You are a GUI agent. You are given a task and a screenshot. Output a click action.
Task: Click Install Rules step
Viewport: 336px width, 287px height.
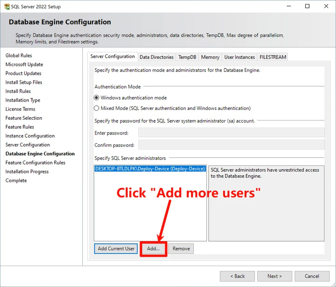point(18,91)
